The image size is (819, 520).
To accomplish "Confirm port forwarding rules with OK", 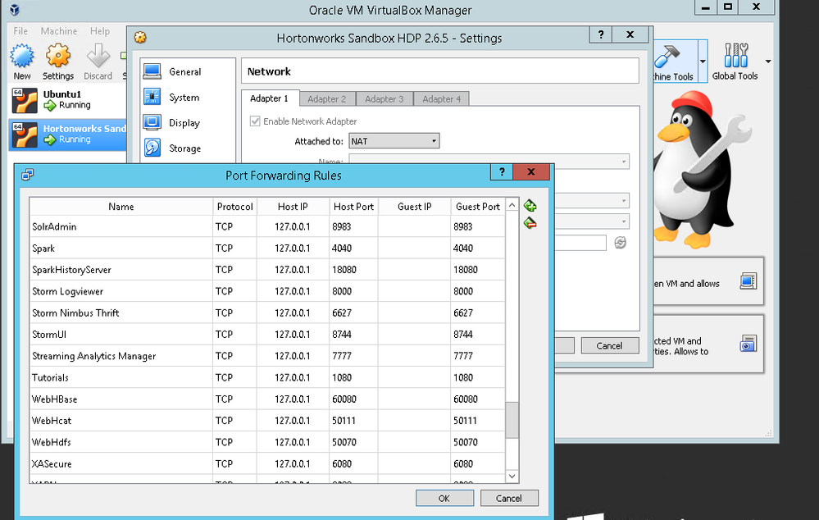I will (444, 498).
